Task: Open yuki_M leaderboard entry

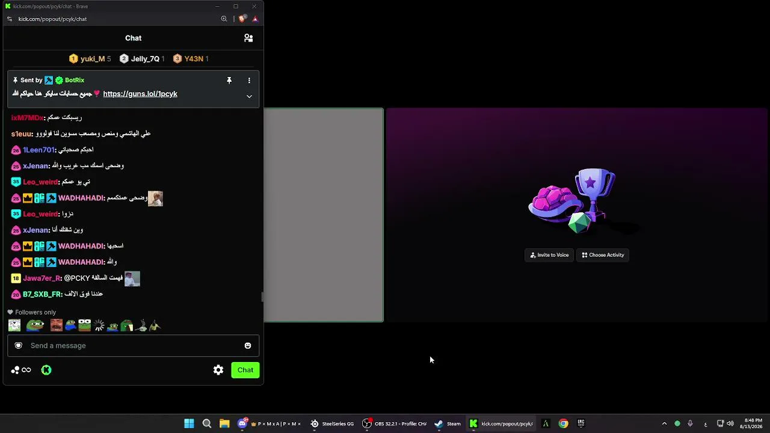Action: (x=90, y=58)
